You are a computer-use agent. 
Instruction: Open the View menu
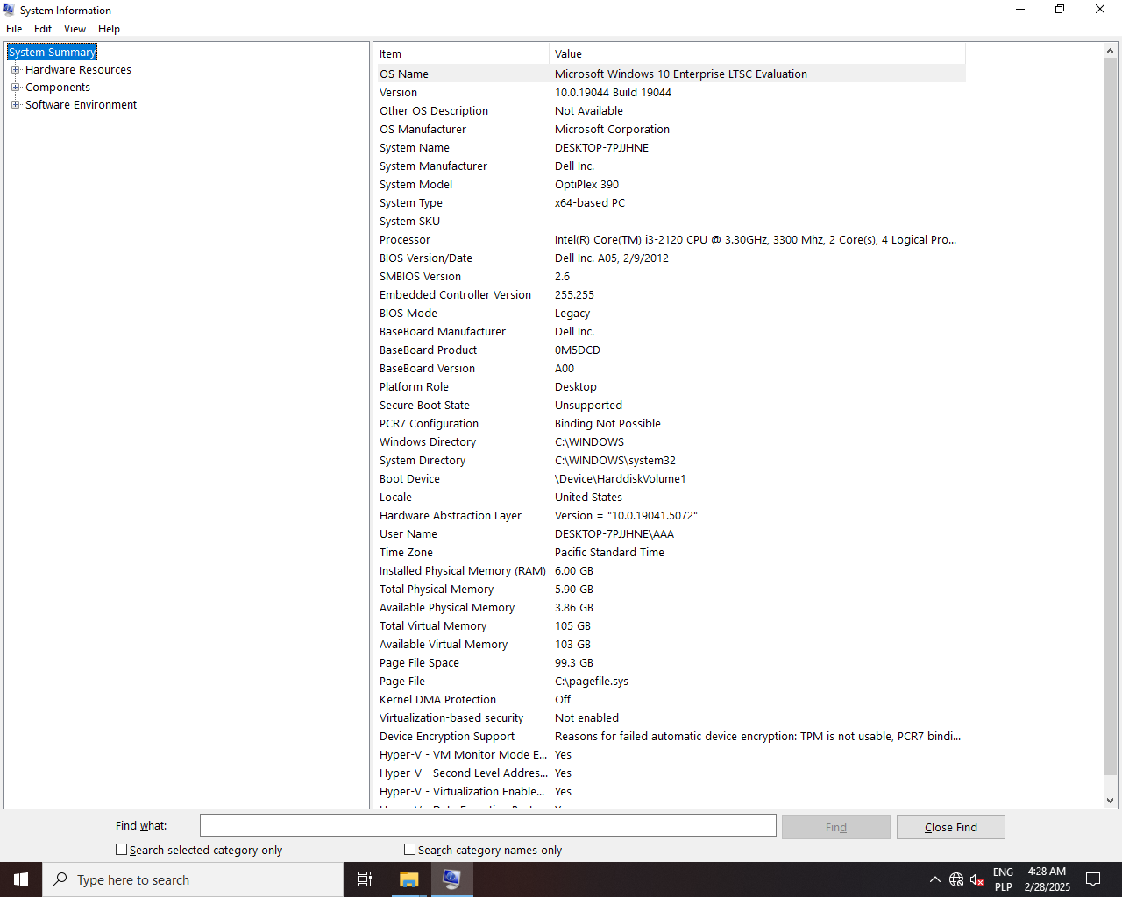point(75,29)
